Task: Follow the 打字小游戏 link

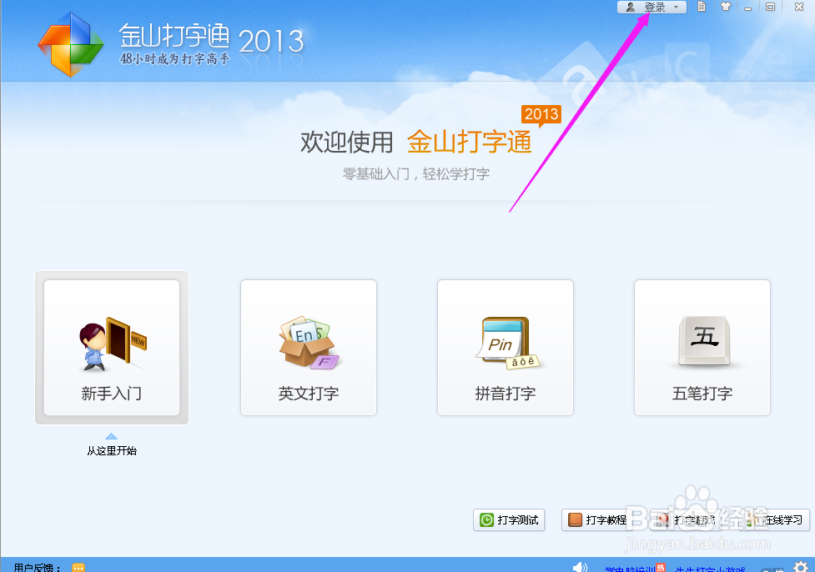Action: pos(710,569)
